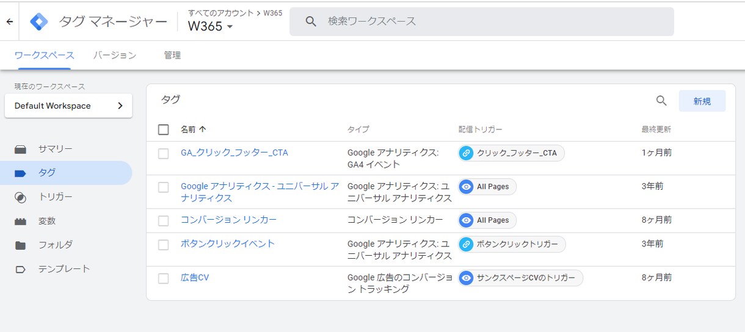Sort by the 名前 ascending arrow

pos(203,129)
